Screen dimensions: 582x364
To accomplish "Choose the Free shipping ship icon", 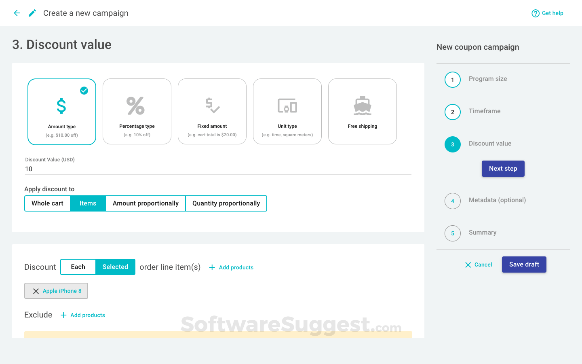I will [x=362, y=106].
